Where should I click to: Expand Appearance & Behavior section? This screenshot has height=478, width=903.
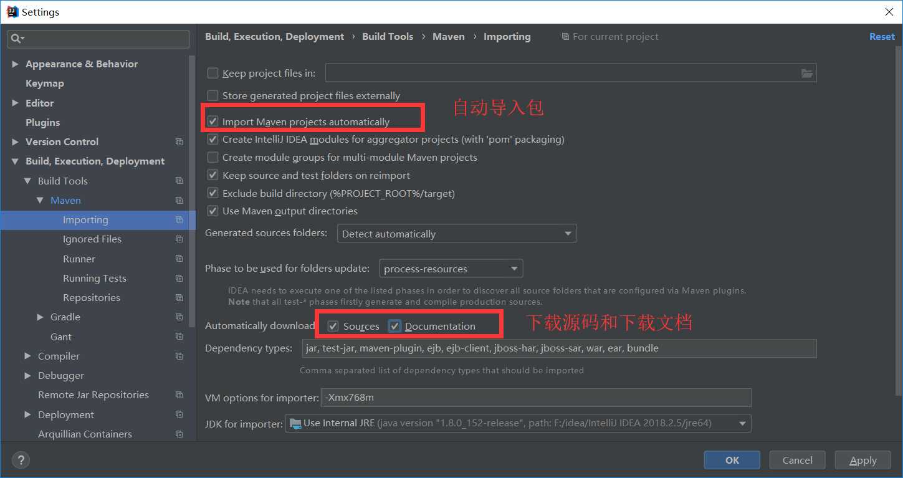(x=15, y=64)
